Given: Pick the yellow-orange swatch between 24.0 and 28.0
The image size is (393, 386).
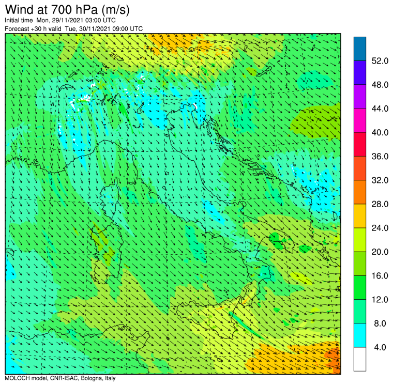Looking at the screenshot, I should coord(360,216).
